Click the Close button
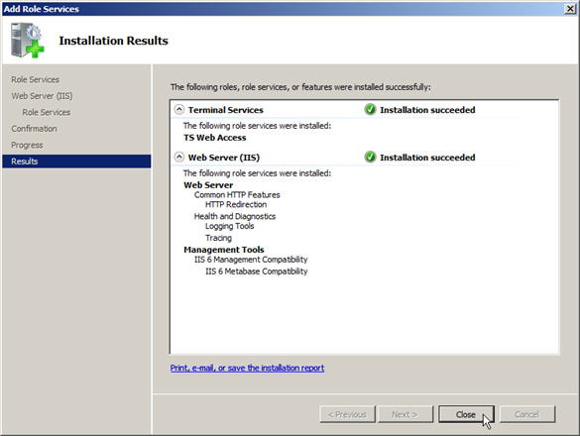 coord(466,414)
